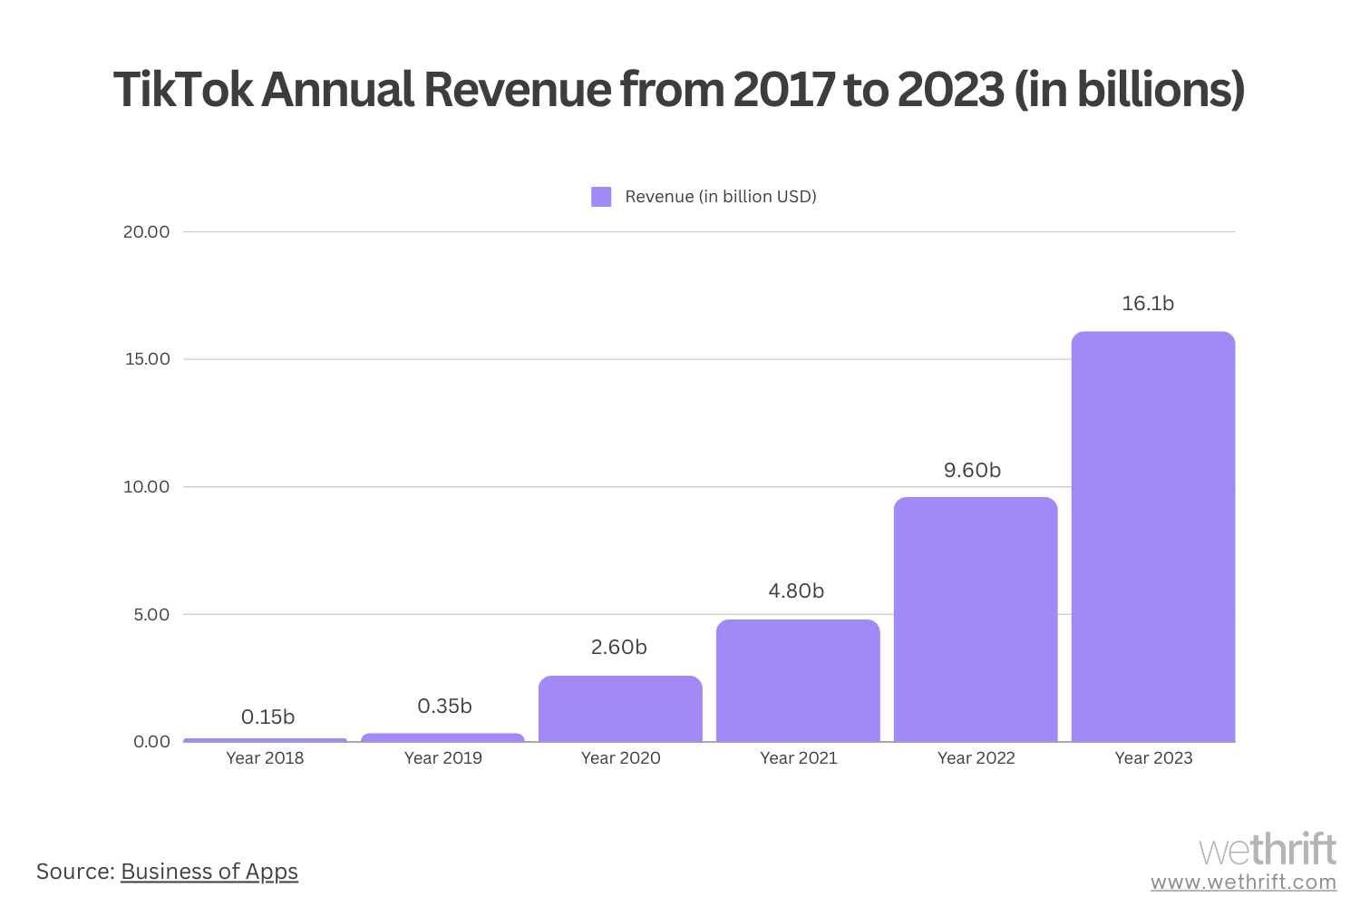Click the 0.15b value label

coord(267,717)
